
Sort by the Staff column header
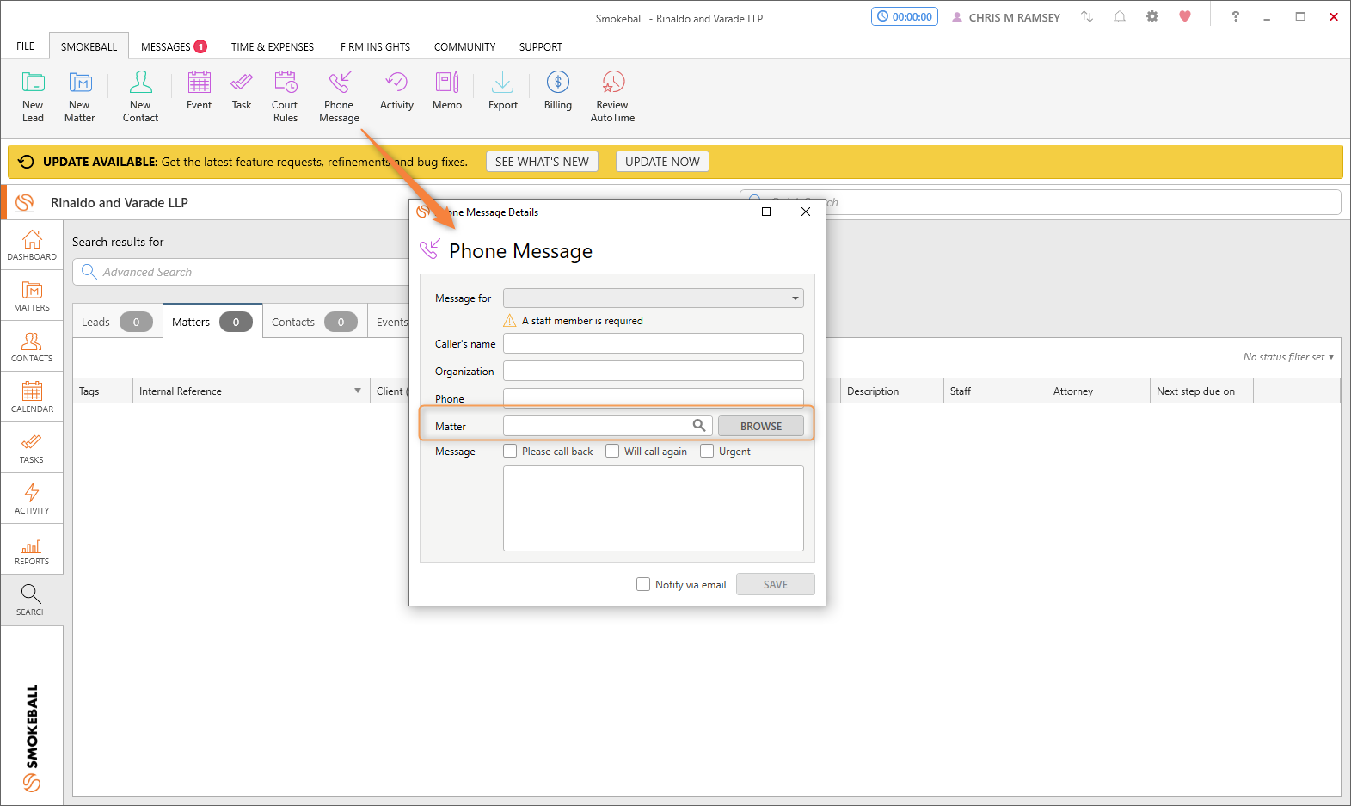point(995,391)
